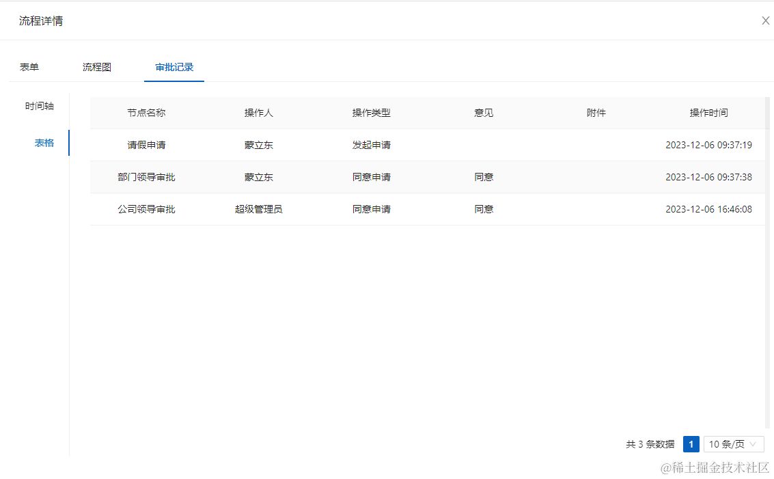Select the 表格 side tab
The width and height of the screenshot is (774, 479).
(x=44, y=143)
